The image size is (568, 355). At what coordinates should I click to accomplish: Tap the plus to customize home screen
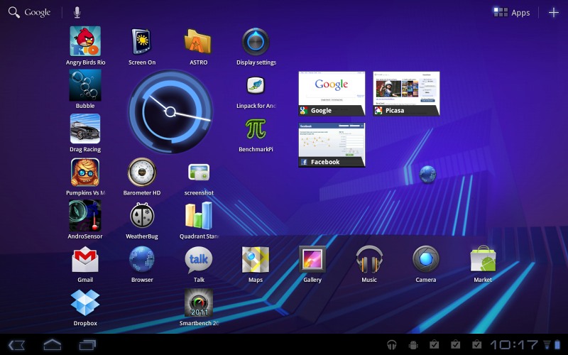(554, 13)
